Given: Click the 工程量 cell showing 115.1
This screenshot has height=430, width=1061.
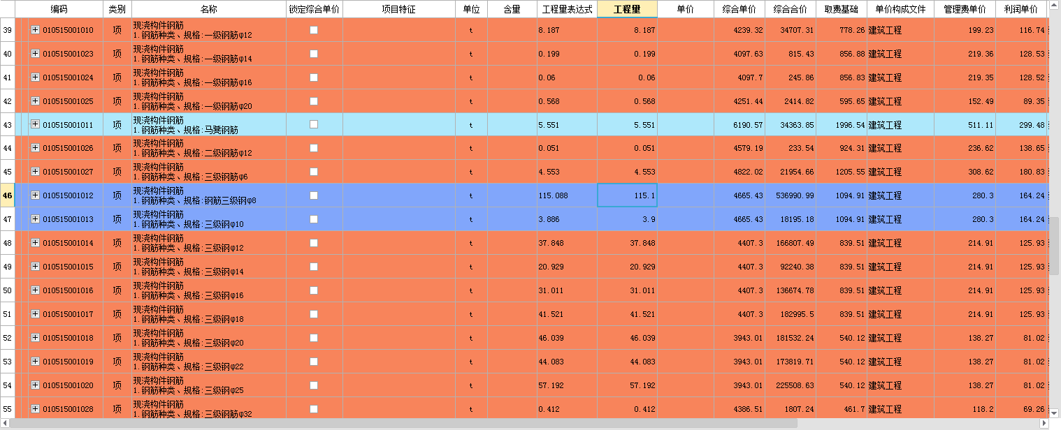Looking at the screenshot, I should click(627, 195).
